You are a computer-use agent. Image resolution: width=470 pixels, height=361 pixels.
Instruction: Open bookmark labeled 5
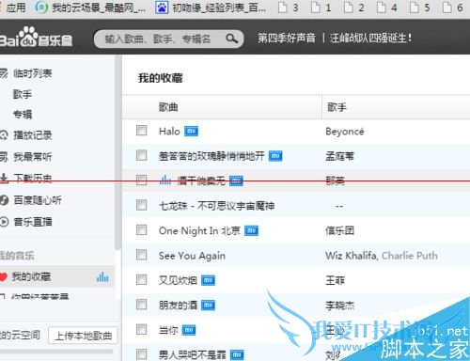pyautogui.click(x=420, y=8)
